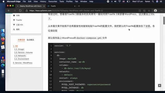Open the Tab menu
Image resolution: width=165 pixels, height=93 pixels.
[76, 2]
